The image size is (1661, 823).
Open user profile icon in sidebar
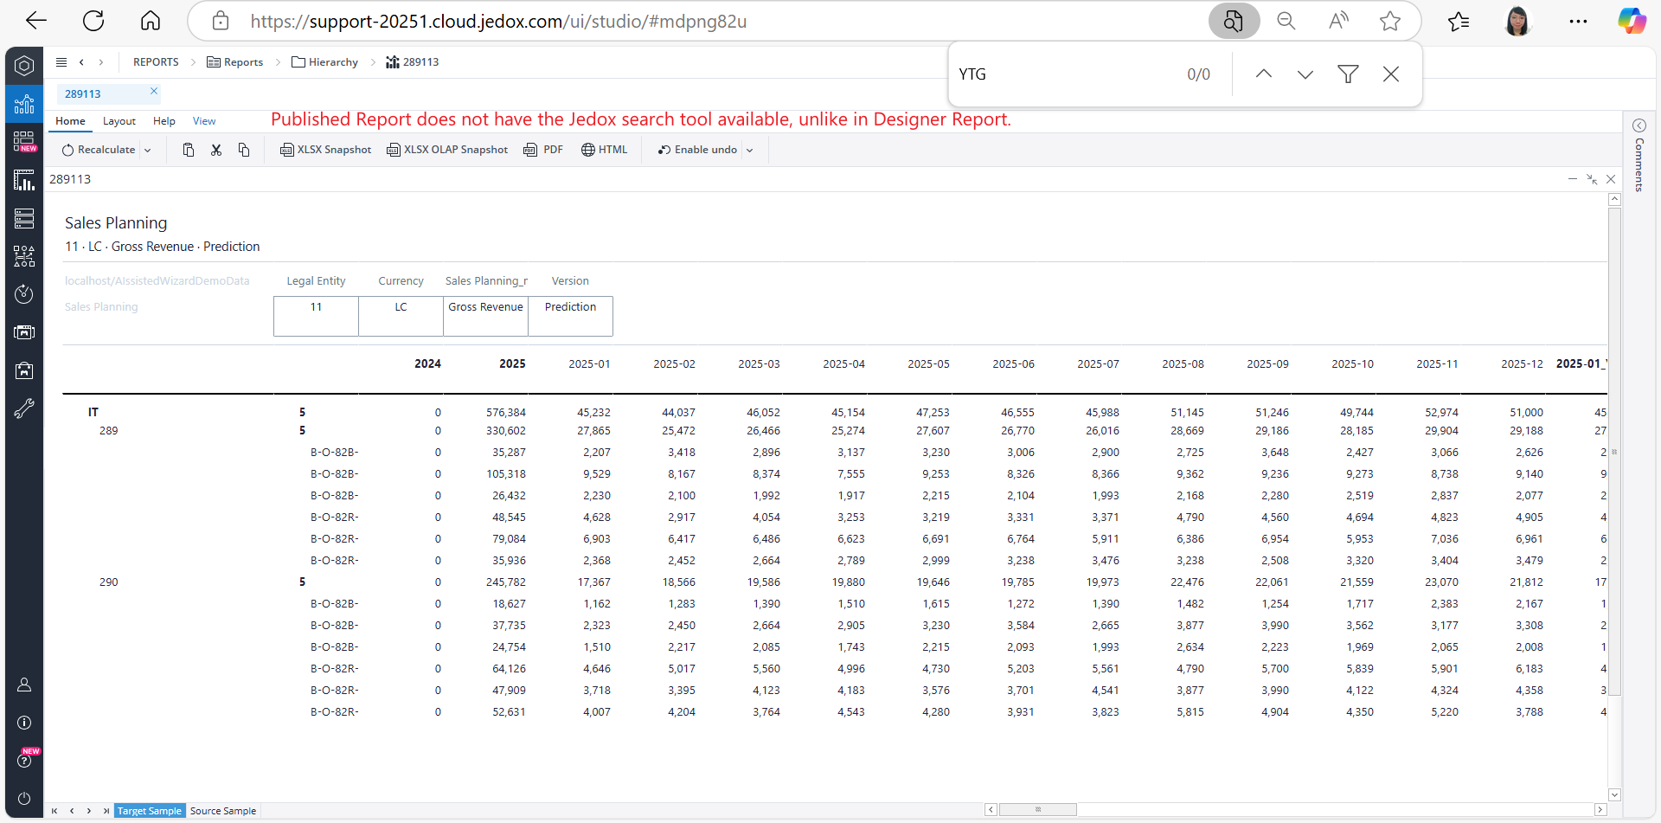24,685
